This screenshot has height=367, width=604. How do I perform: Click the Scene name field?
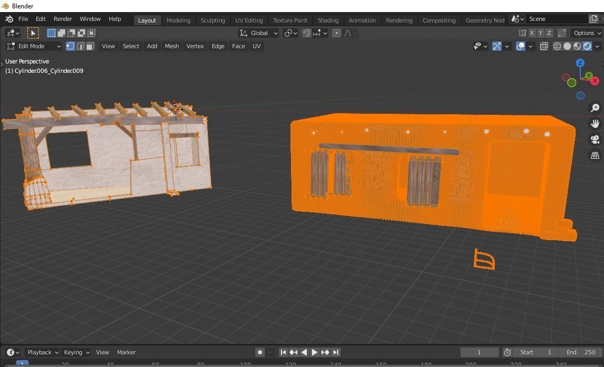(x=557, y=19)
